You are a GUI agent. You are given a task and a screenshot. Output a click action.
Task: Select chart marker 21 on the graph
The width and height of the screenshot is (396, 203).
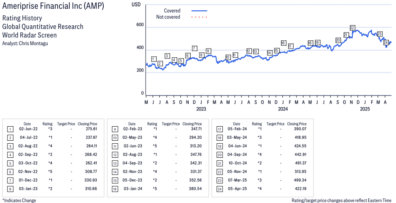pos(346,35)
